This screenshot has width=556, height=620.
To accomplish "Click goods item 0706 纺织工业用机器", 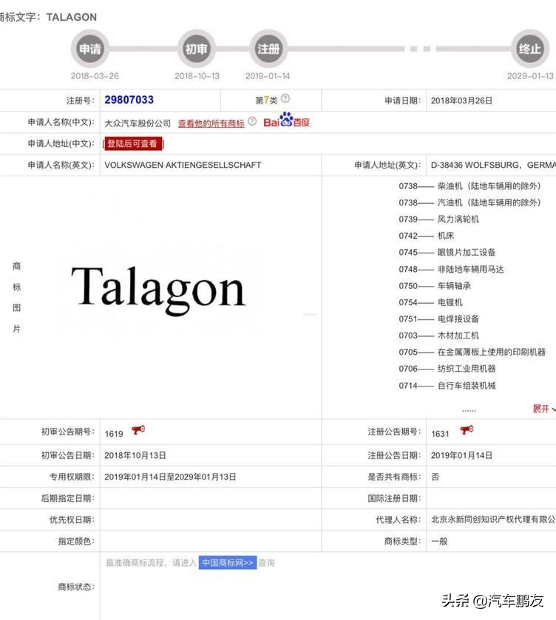I will pyautogui.click(x=447, y=369).
